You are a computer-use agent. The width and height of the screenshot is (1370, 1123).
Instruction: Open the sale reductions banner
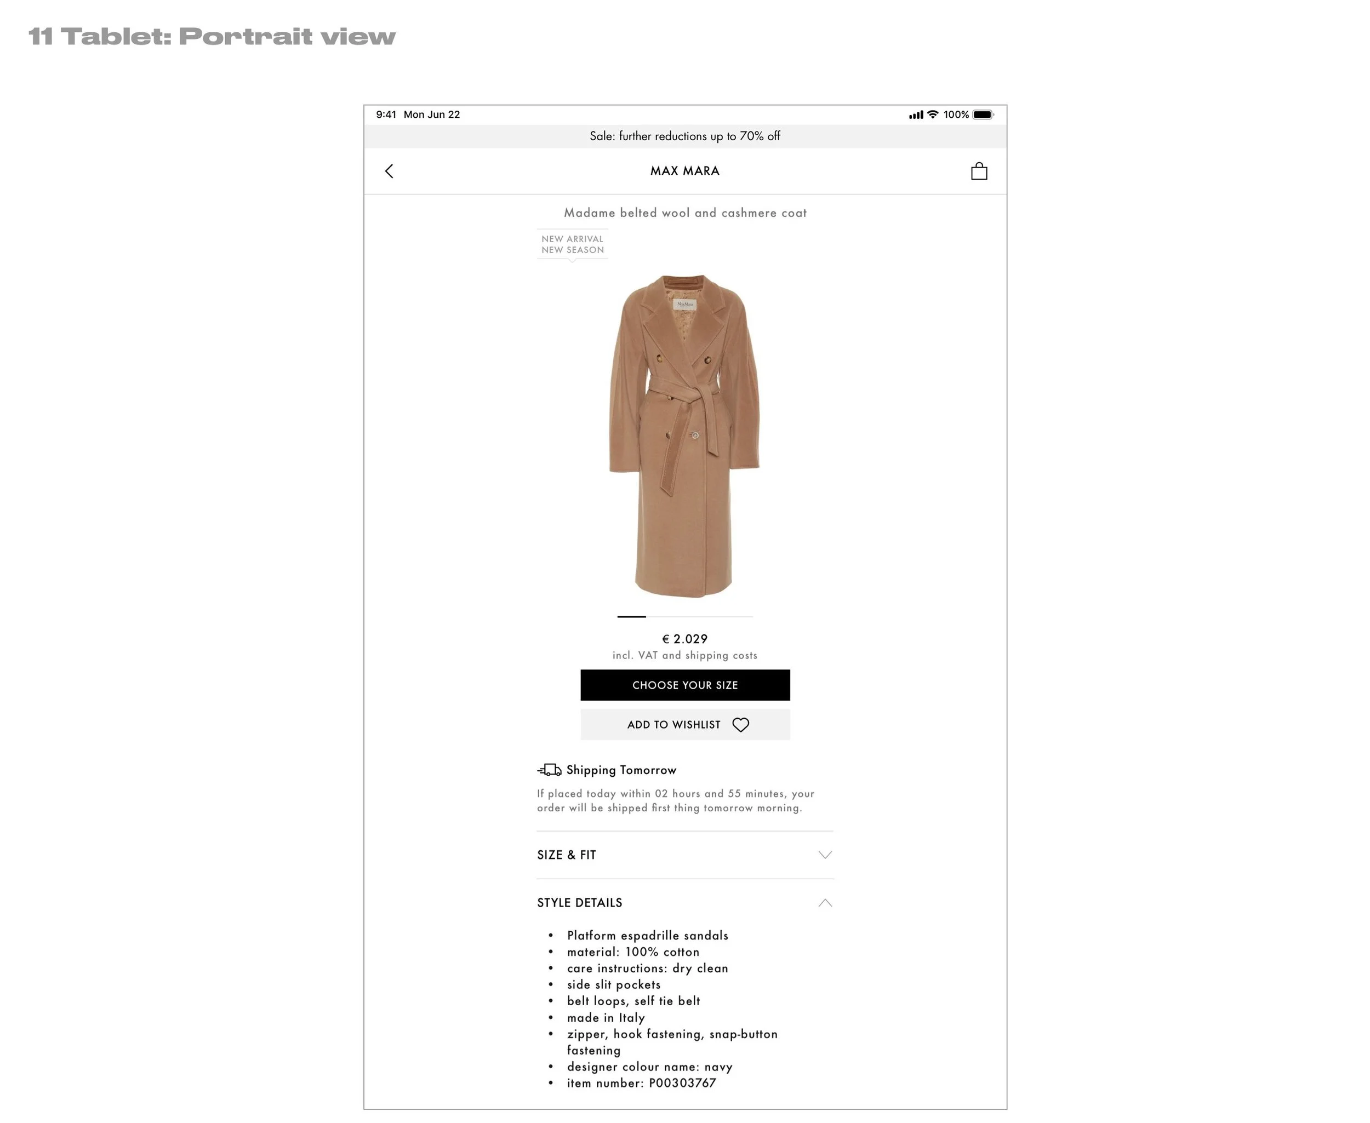pos(684,136)
